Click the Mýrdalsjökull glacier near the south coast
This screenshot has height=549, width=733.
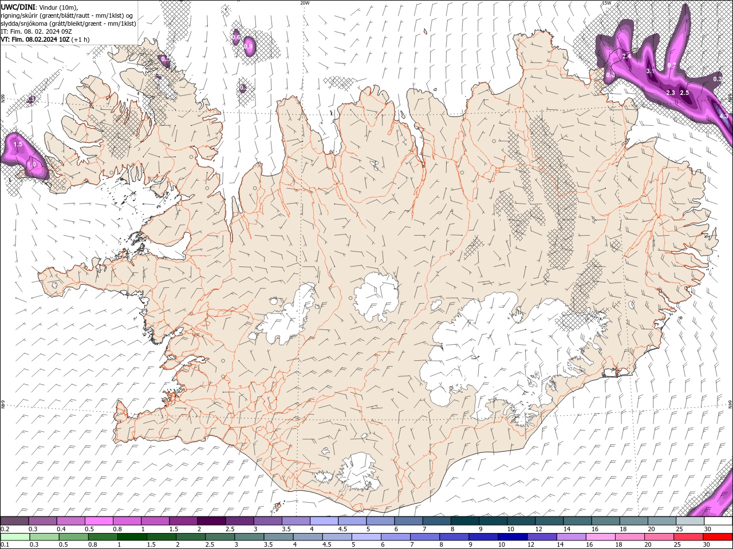(359, 472)
